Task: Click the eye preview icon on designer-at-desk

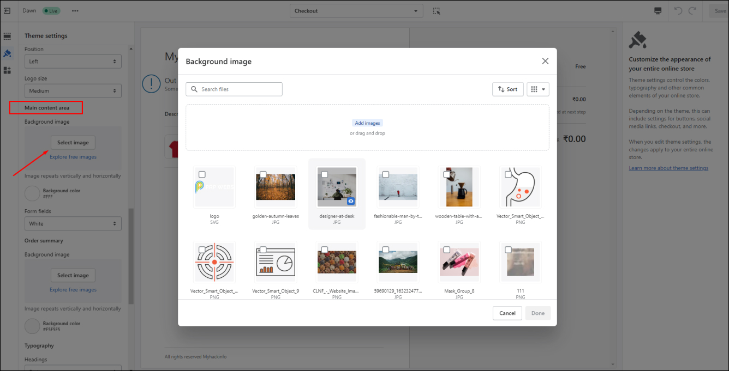Action: [x=351, y=201]
